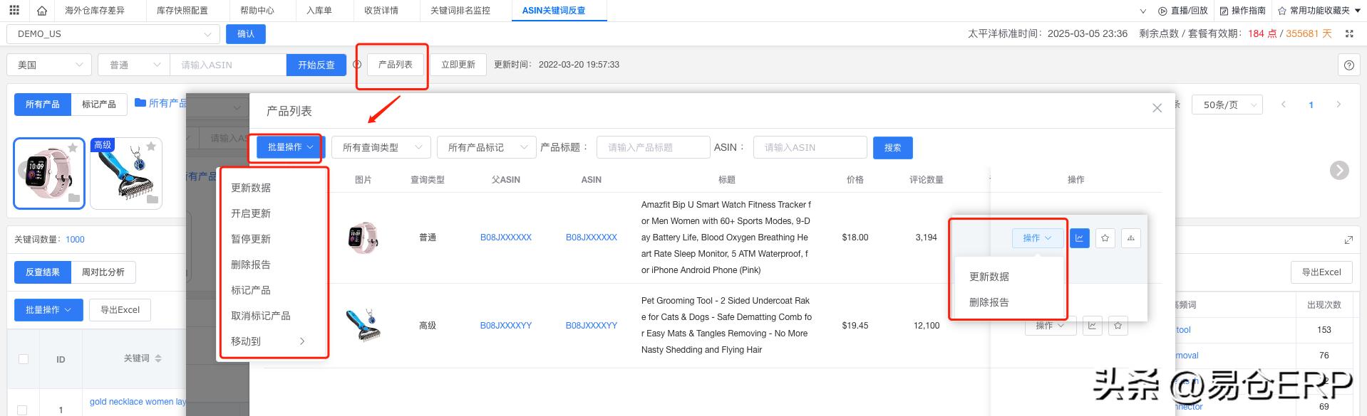Click the folder icon on the watch thumbnail

coord(74,198)
